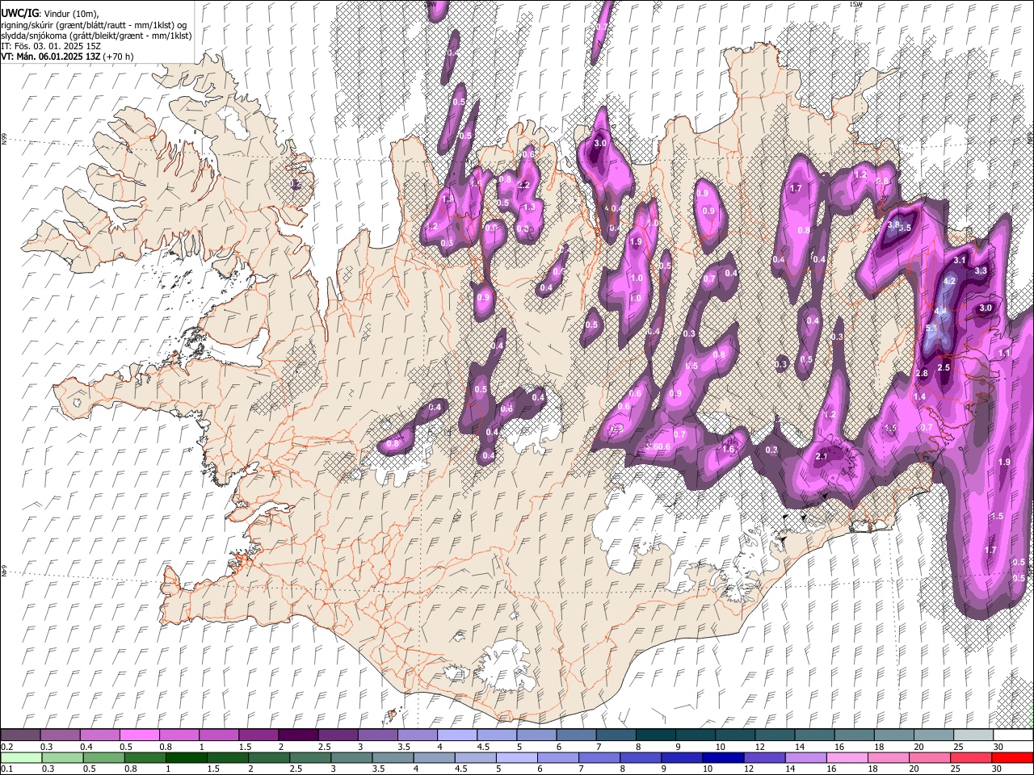Pick the pale lavender swatch labeled 5 in the bottom legend row
Screen dimensions: 1034x775
518,757
